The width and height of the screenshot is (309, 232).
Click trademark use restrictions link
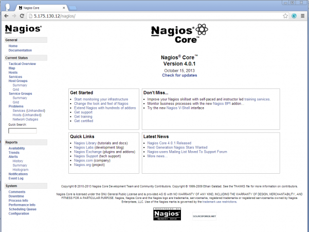(x=220, y=202)
